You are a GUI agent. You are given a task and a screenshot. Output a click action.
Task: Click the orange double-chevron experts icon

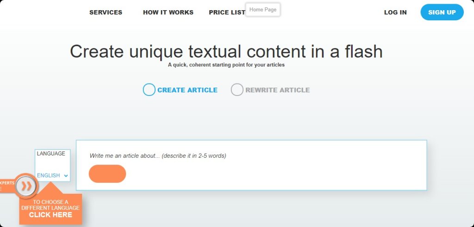coord(26,186)
